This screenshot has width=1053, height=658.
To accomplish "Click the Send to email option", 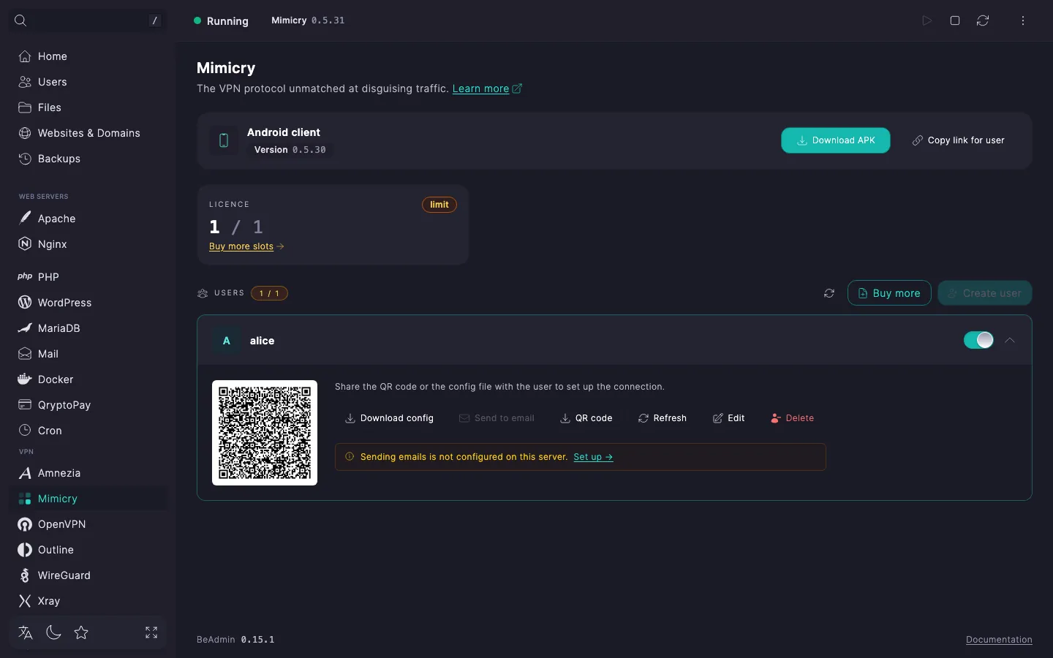I will (x=497, y=418).
